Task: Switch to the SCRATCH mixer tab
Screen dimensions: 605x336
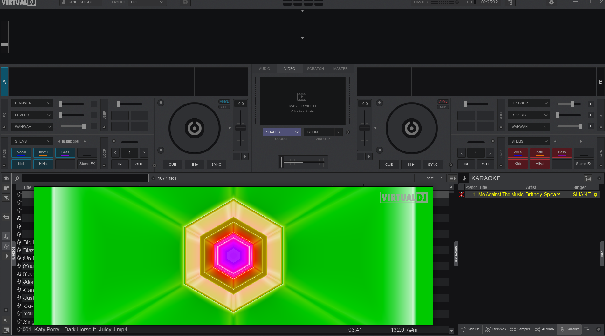Action: pyautogui.click(x=315, y=69)
